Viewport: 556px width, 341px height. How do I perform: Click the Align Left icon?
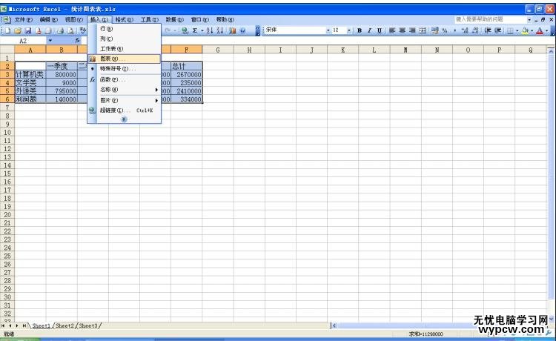(x=392, y=30)
